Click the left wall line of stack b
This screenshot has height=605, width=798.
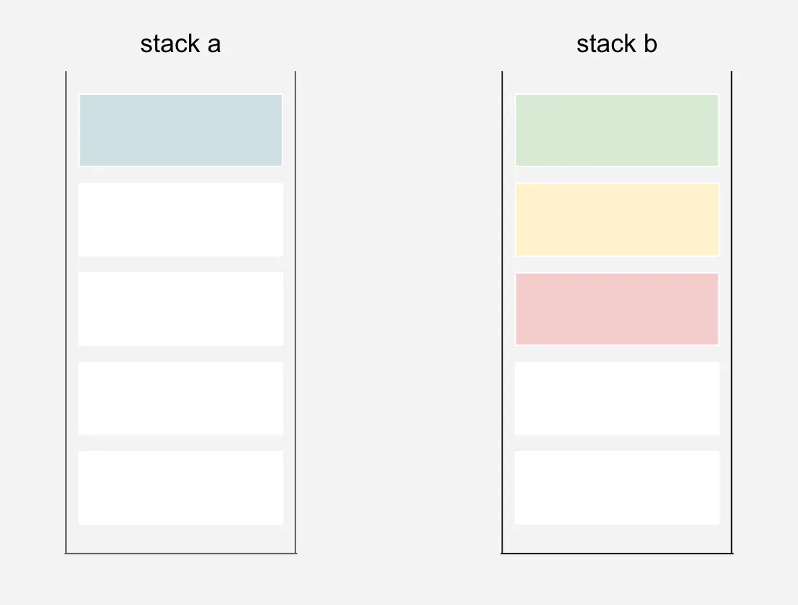tap(502, 311)
